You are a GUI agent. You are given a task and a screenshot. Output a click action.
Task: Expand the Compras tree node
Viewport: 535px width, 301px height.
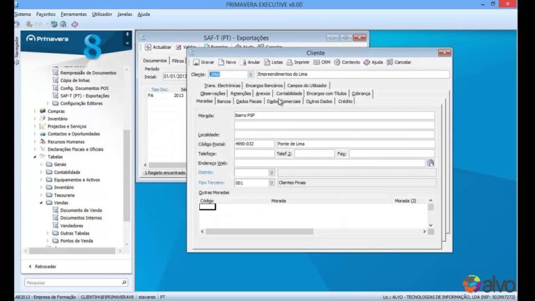tap(35, 111)
